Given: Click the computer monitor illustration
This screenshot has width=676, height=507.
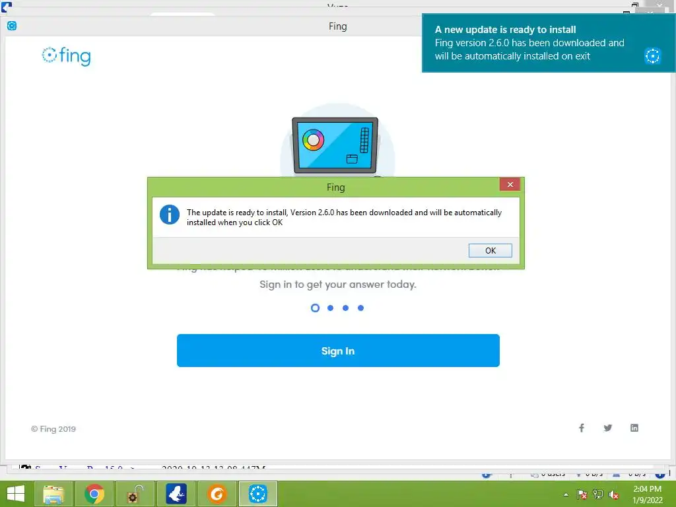Looking at the screenshot, I should [x=335, y=145].
